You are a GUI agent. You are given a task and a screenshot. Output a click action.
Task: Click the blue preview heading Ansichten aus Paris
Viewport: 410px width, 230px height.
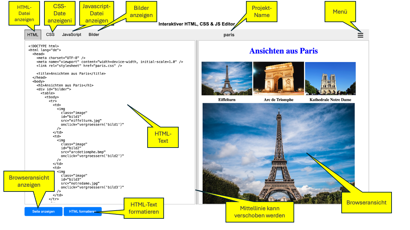point(284,51)
